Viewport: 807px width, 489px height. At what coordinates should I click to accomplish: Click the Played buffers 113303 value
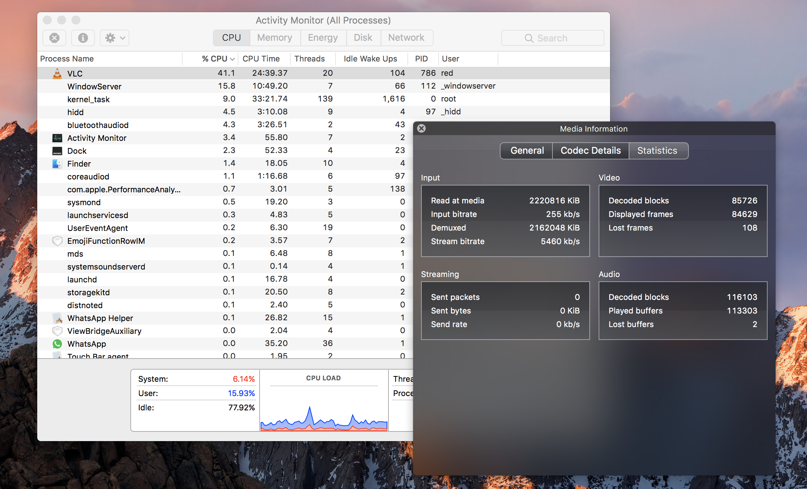click(x=742, y=311)
